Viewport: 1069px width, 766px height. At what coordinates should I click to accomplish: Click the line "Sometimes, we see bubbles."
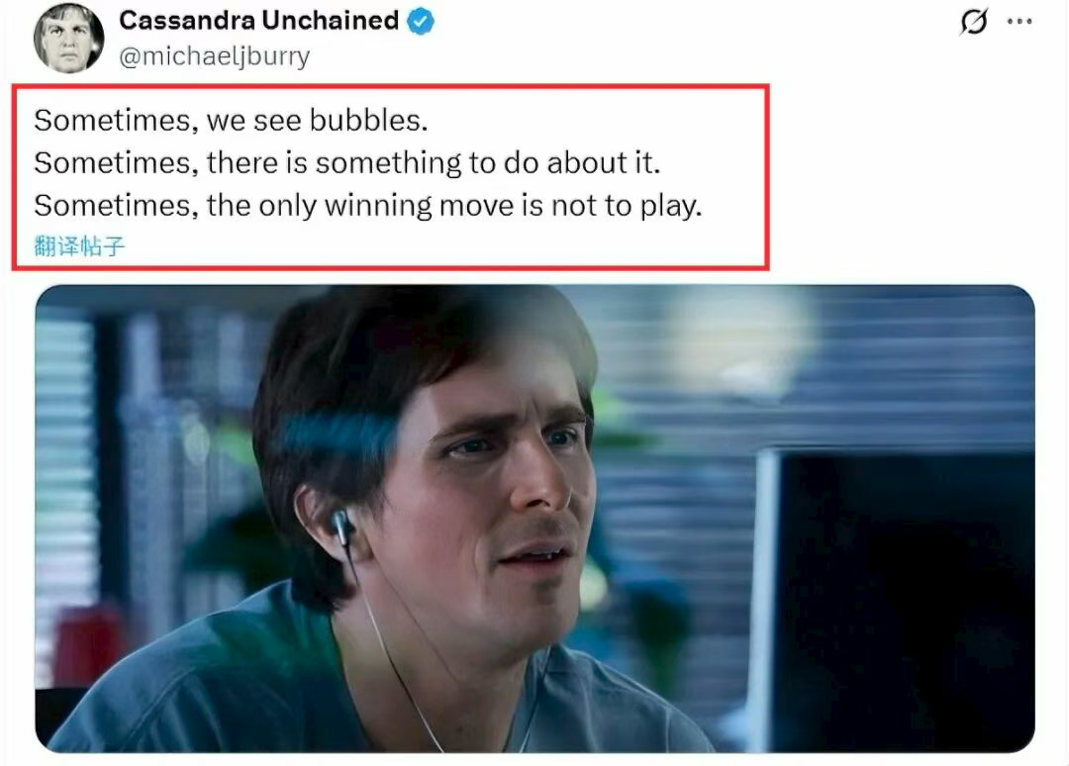coord(231,120)
